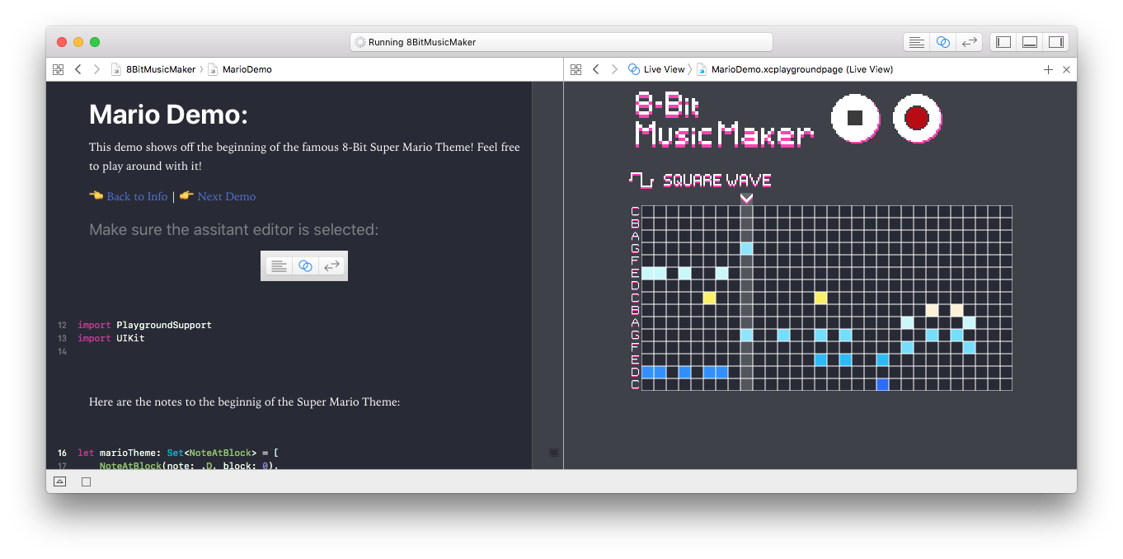Image resolution: width=1123 pixels, height=559 pixels.
Task: Open related items menu in left editor
Action: click(x=58, y=69)
